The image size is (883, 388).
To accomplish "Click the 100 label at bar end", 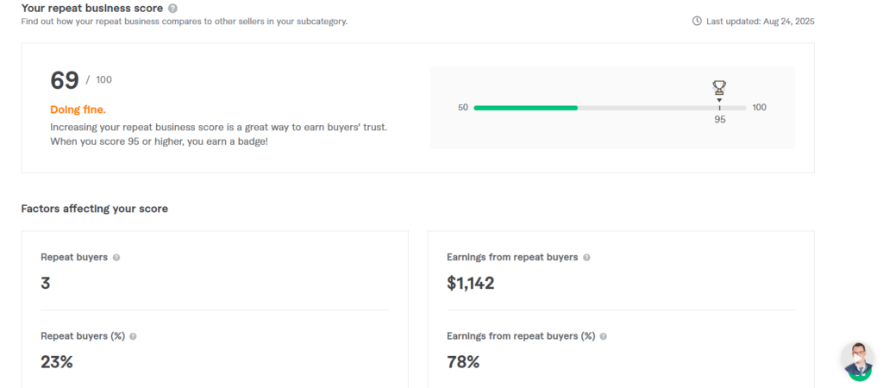I will point(759,108).
